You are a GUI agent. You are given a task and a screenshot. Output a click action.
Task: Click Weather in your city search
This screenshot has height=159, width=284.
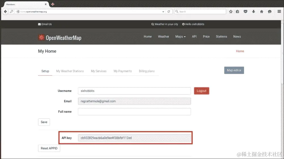[165, 24]
